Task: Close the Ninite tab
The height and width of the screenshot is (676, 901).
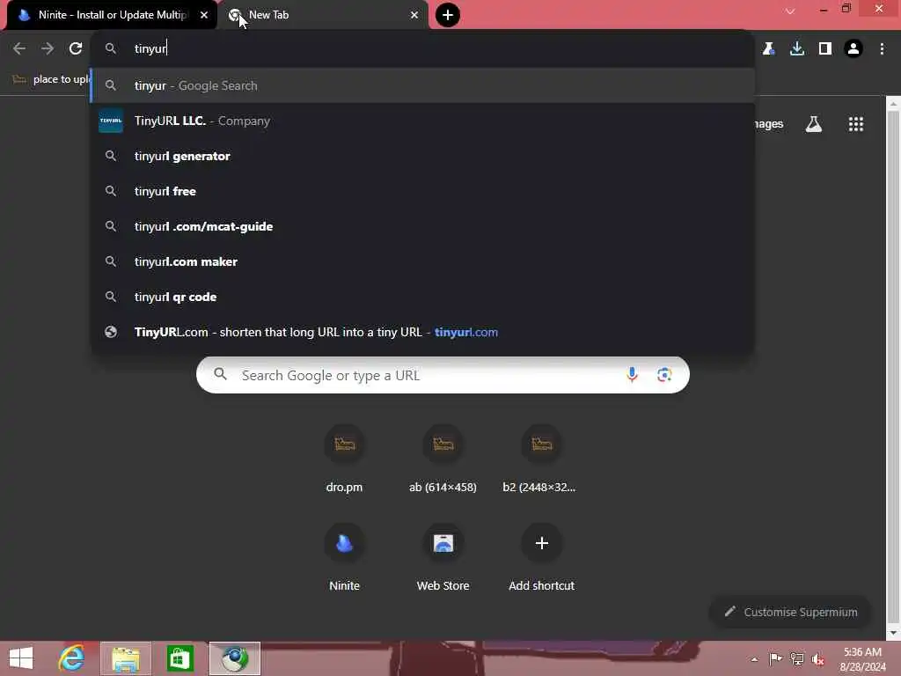Action: [x=204, y=15]
